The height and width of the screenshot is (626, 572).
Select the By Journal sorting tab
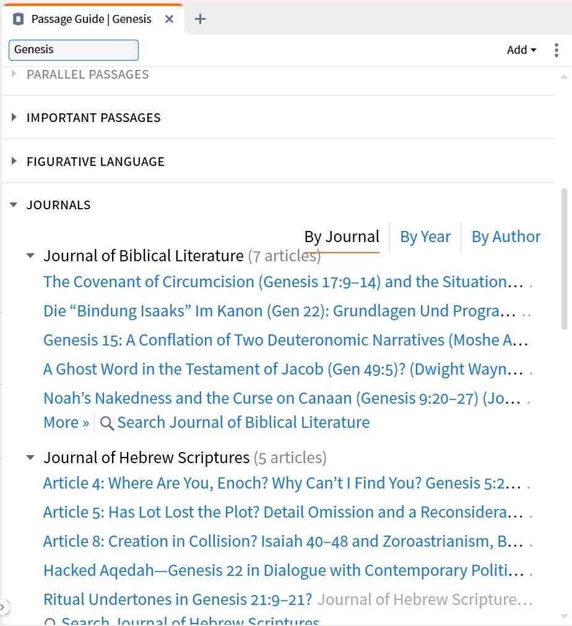pos(341,237)
